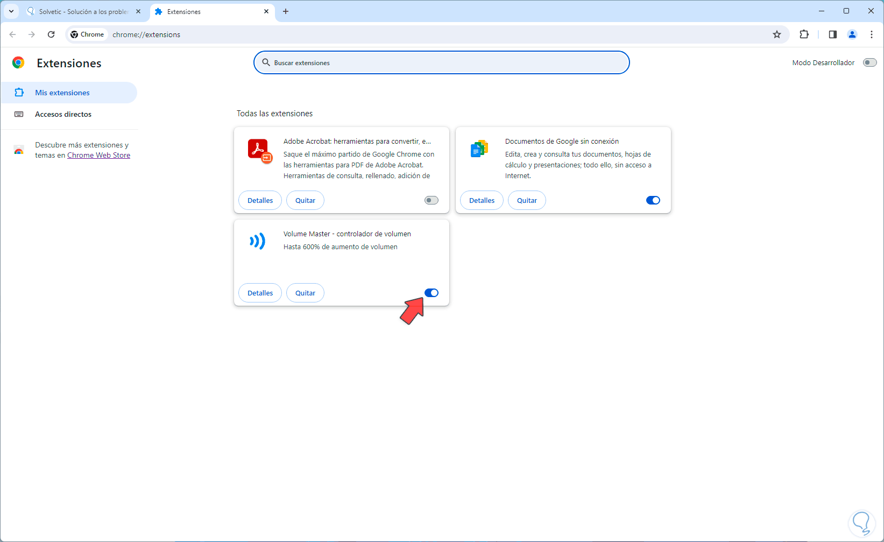Open Detalles for Volume Master
The image size is (884, 542).
tap(260, 293)
